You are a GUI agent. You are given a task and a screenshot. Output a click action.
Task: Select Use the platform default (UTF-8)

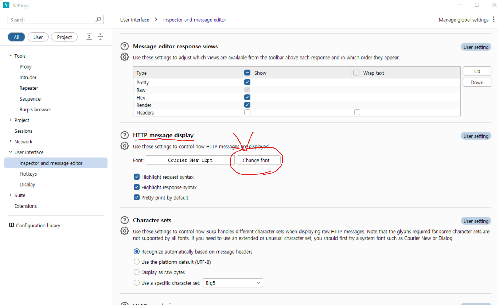point(137,262)
